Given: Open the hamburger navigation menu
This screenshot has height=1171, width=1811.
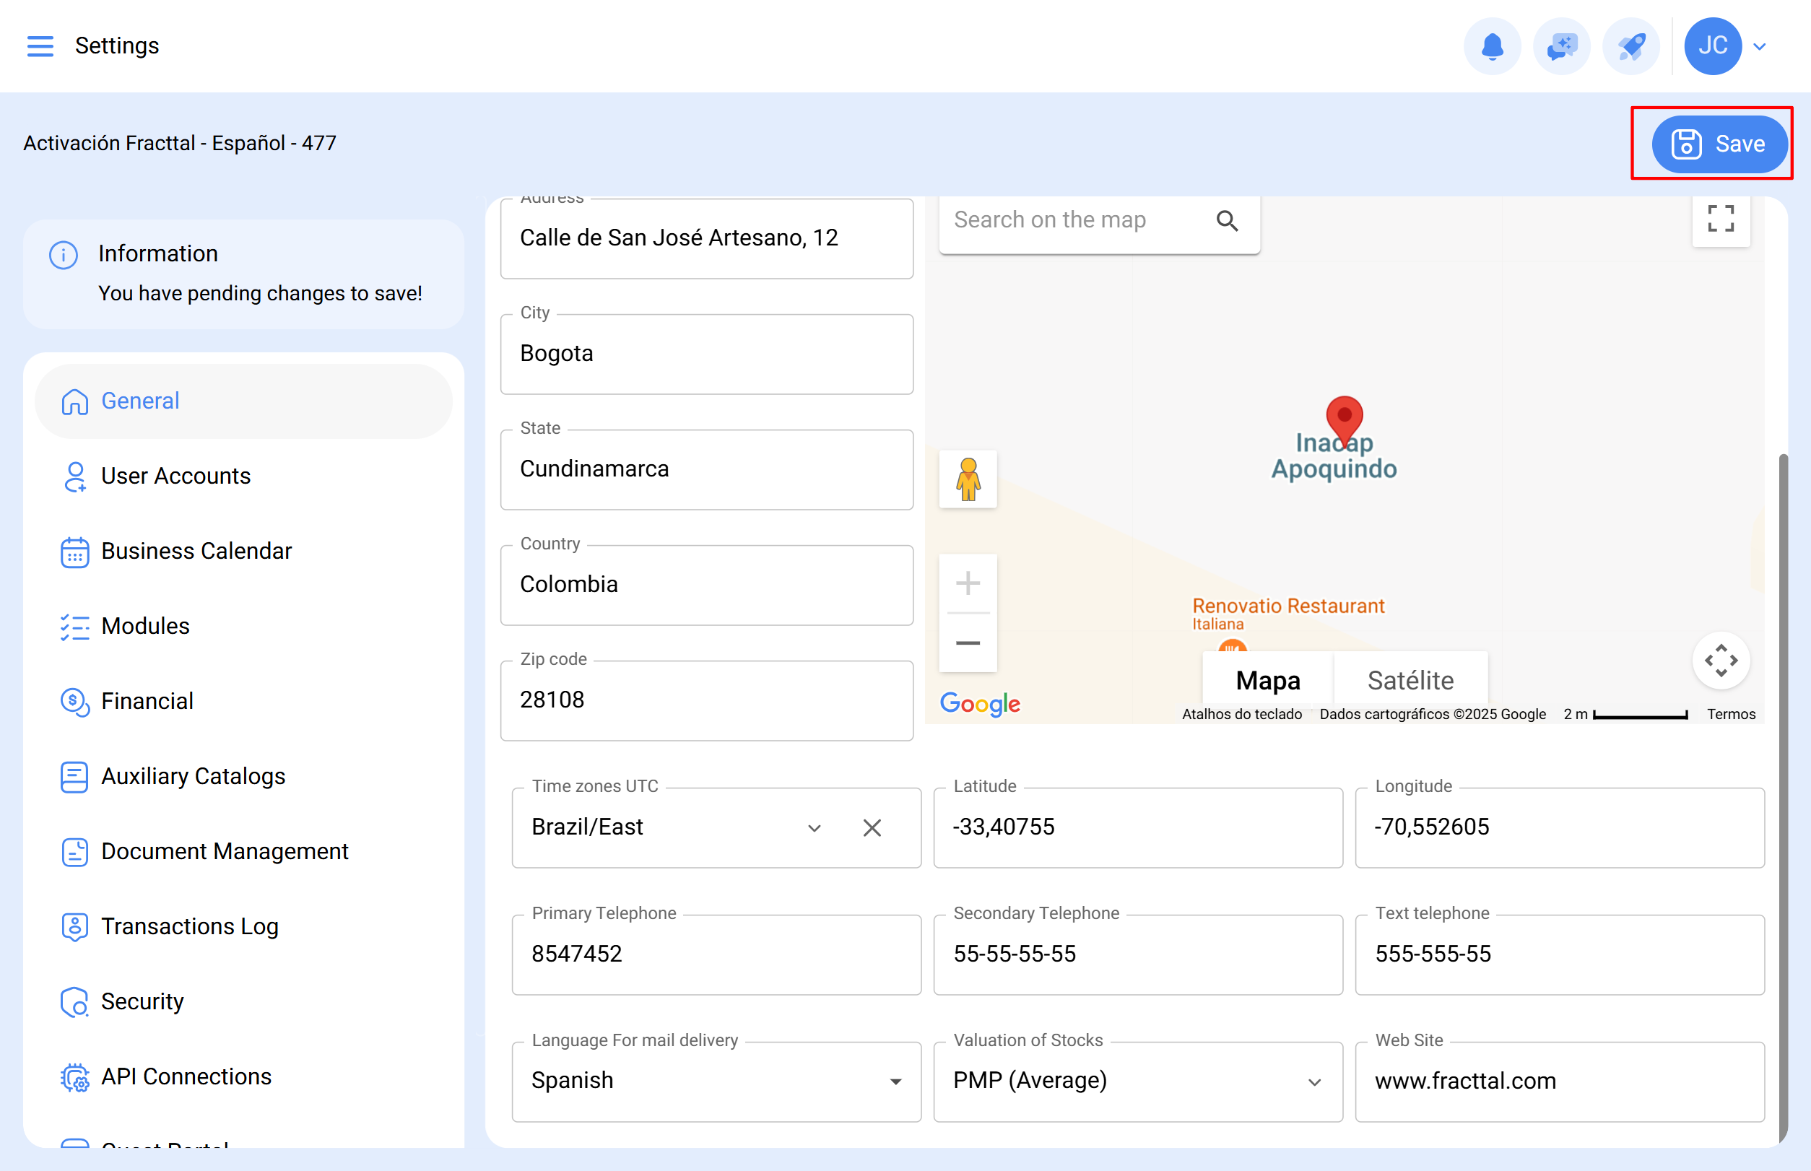Looking at the screenshot, I should [x=40, y=45].
